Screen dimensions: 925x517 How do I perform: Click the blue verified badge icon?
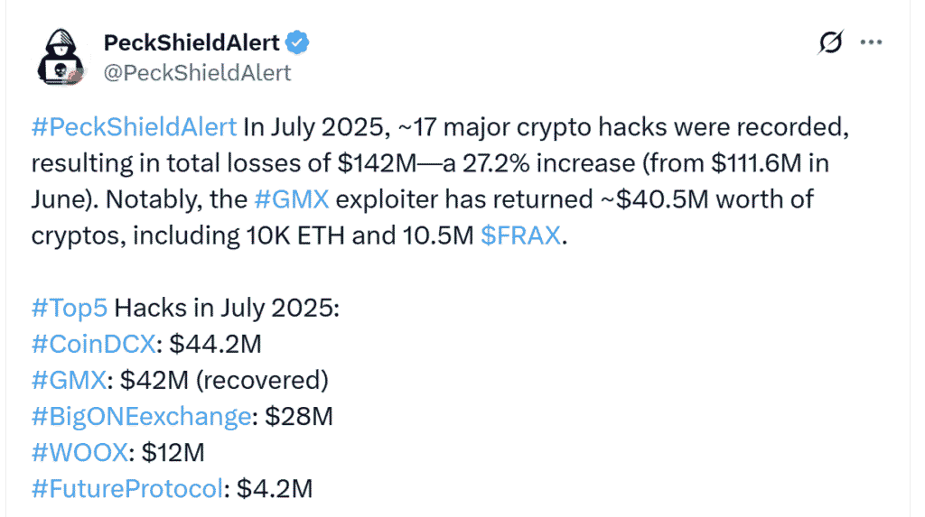297,42
